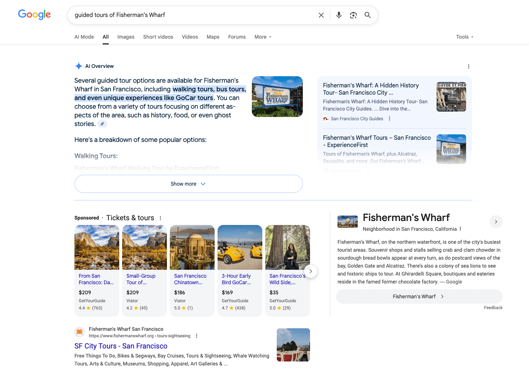
Task: Open San Francisco City Guides source options
Action: click(389, 118)
